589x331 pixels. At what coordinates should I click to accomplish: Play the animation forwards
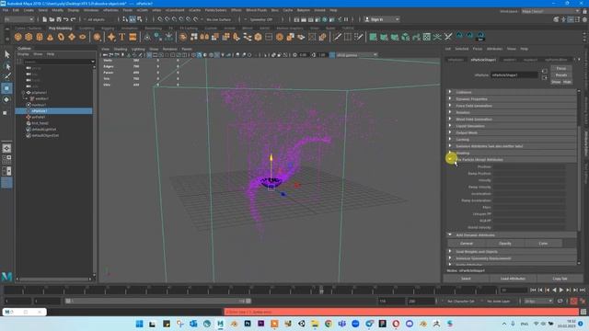(561, 291)
